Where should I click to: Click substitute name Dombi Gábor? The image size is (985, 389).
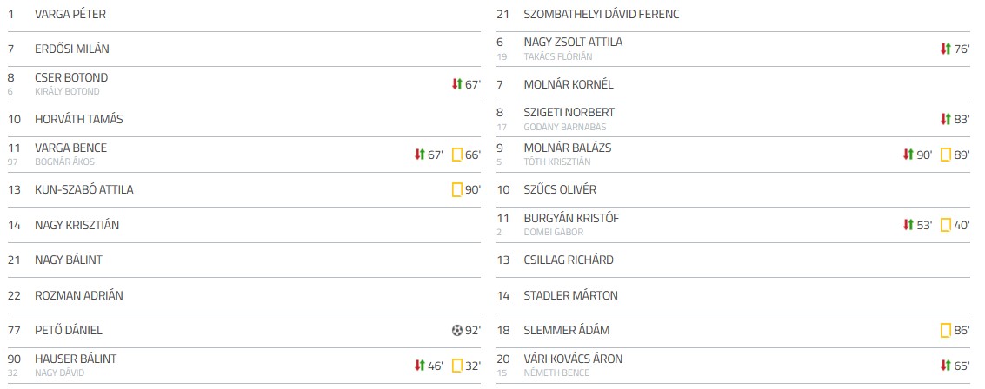[553, 232]
